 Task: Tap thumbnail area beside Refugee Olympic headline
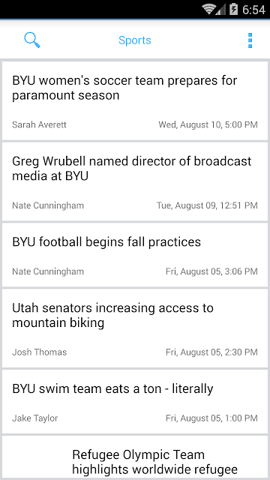click(37, 457)
